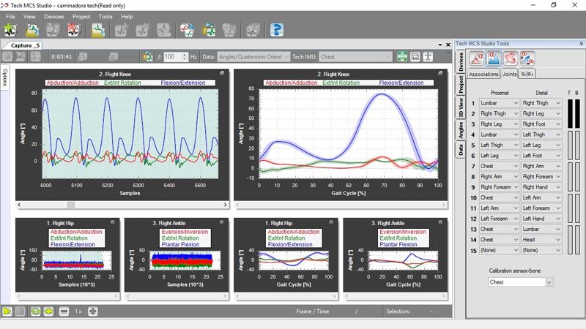
Task: Toggle the green loop playback button
Action: [35, 311]
